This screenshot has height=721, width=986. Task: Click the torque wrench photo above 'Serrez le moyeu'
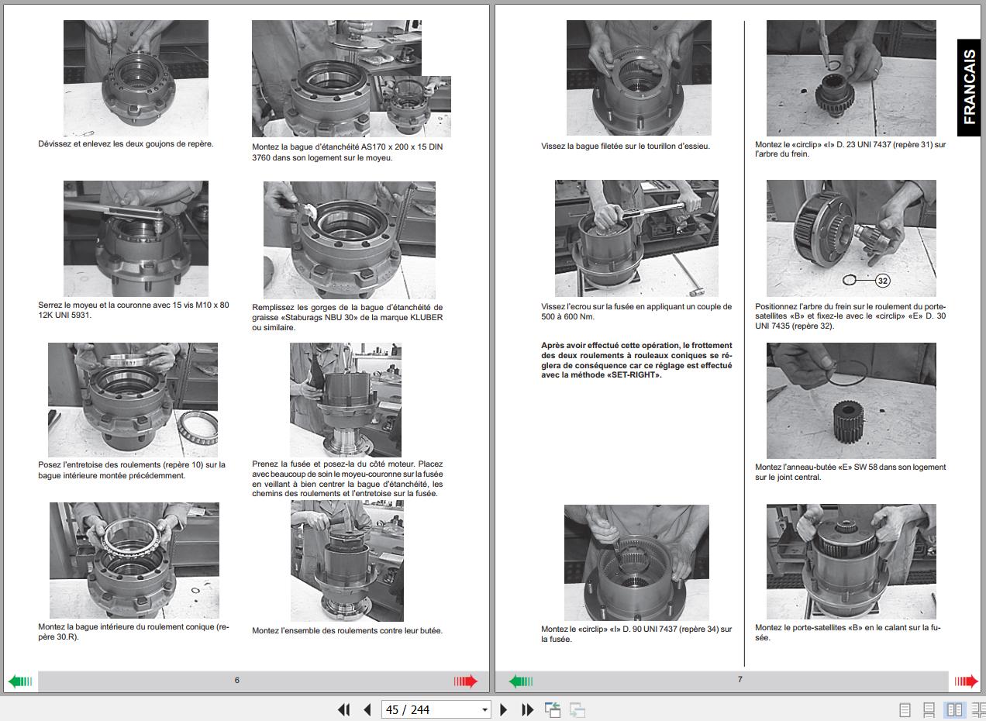click(x=136, y=239)
